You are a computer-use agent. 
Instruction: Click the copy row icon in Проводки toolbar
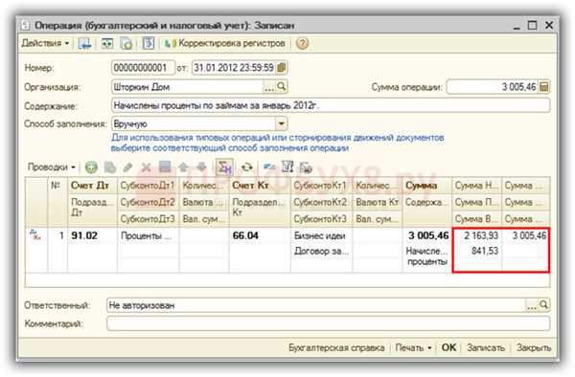click(109, 167)
